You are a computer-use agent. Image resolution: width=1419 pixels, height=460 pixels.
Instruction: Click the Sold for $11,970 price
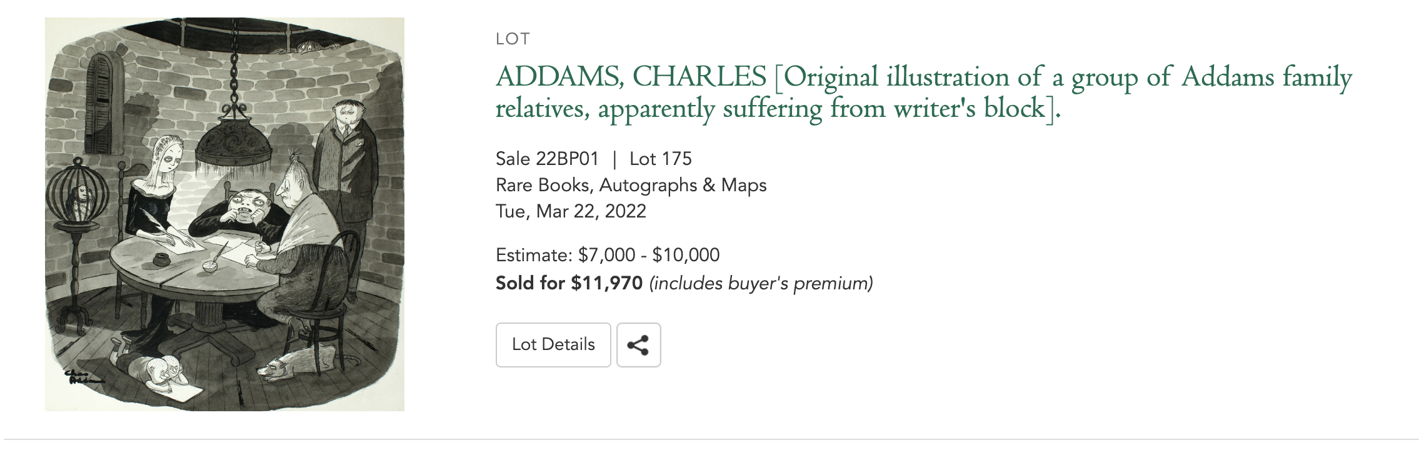569,283
